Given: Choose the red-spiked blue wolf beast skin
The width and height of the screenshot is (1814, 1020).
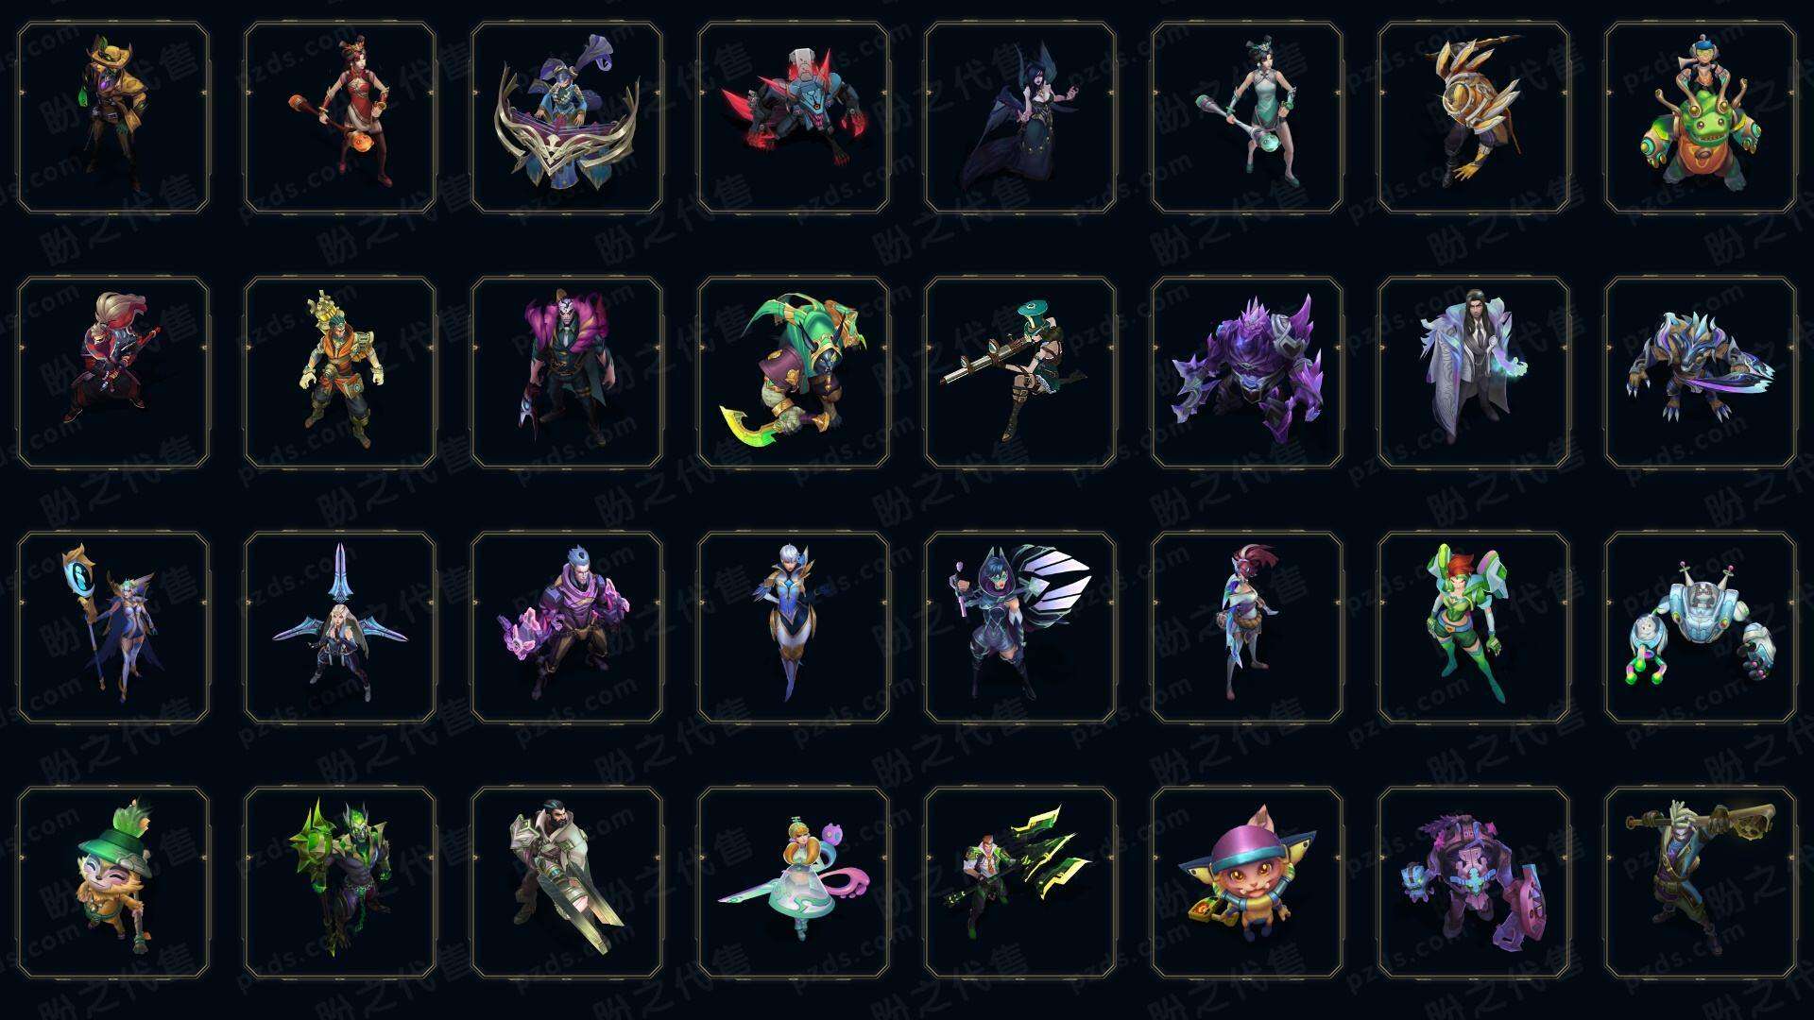Looking at the screenshot, I should (794, 117).
